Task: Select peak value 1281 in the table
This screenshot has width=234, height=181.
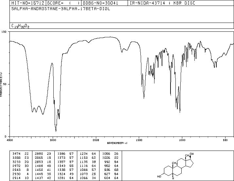Action: coord(61,178)
